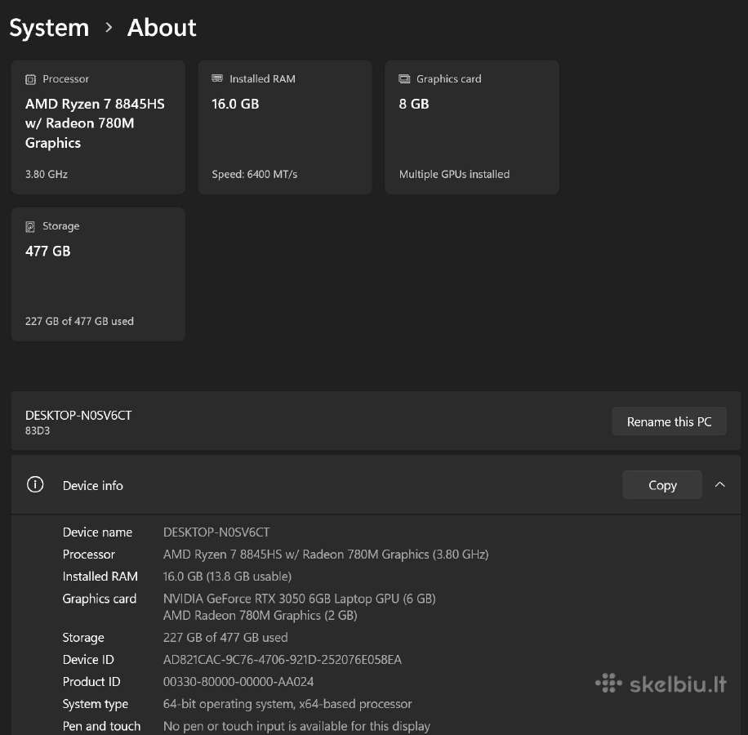748x735 pixels.
Task: Click the DESKTOP-N0SV6CT PC name header
Action: [78, 416]
